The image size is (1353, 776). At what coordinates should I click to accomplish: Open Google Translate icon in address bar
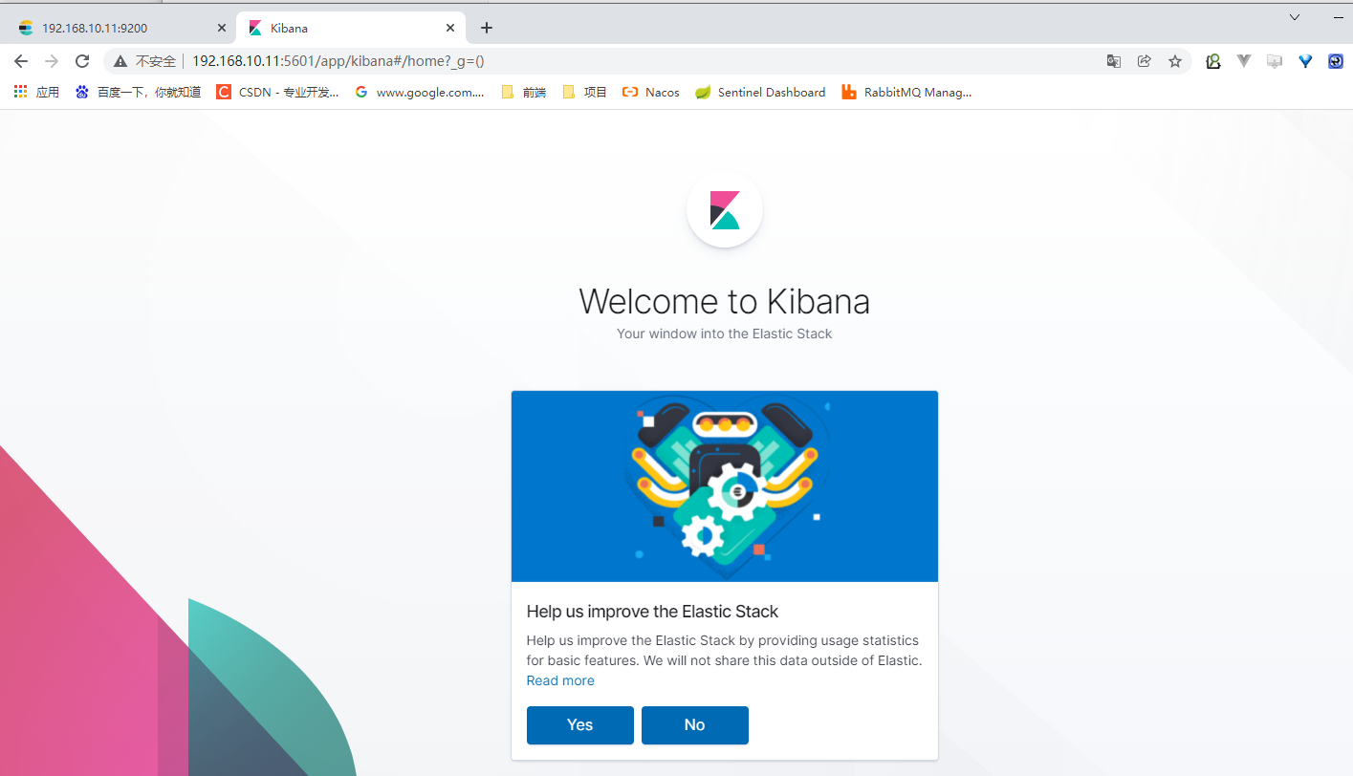[1114, 61]
